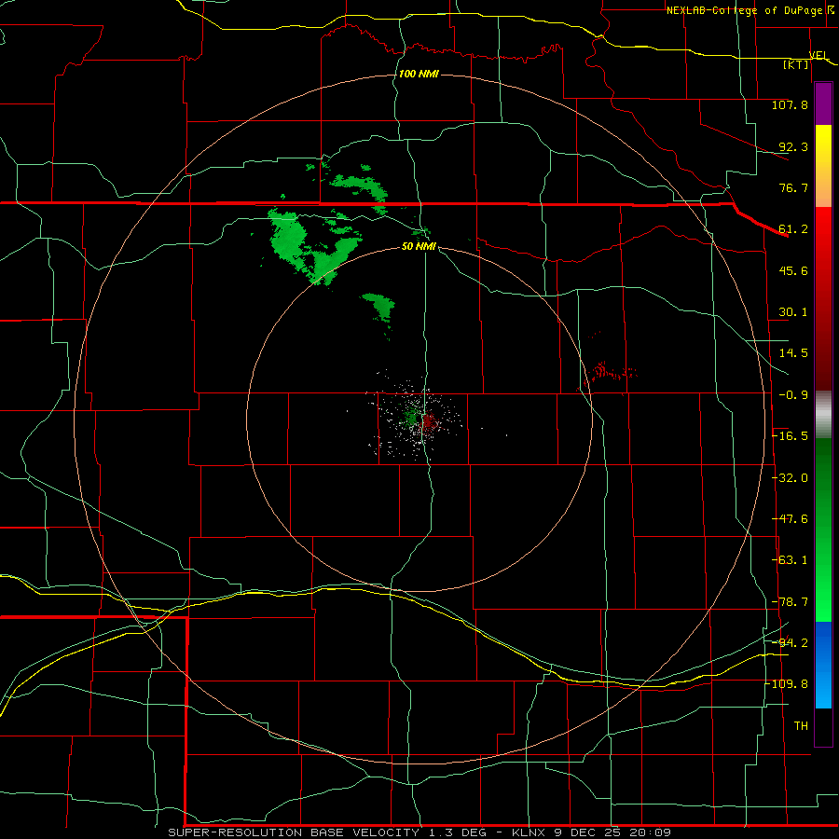Click the red outbound echo east of radar
The image size is (839, 839).
point(610,370)
